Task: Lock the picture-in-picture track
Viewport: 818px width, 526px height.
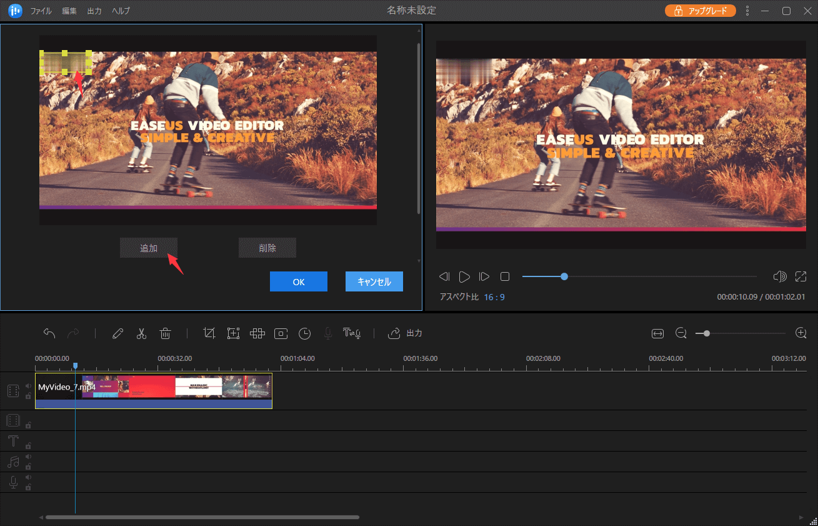Action: [x=28, y=425]
